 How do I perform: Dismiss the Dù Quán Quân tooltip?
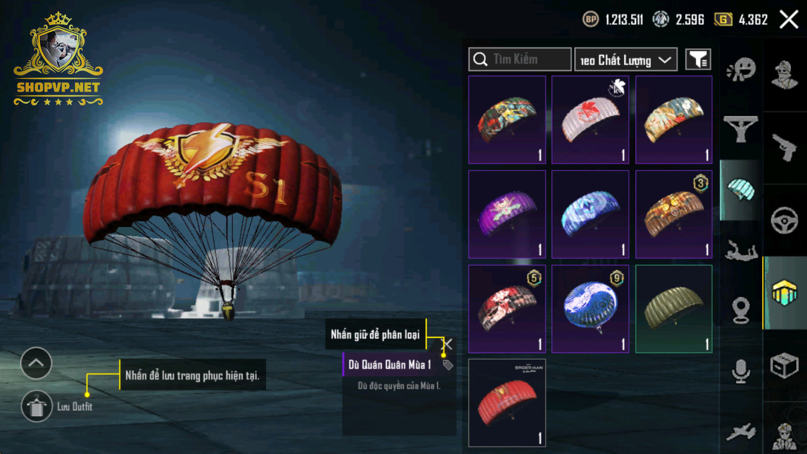(447, 344)
